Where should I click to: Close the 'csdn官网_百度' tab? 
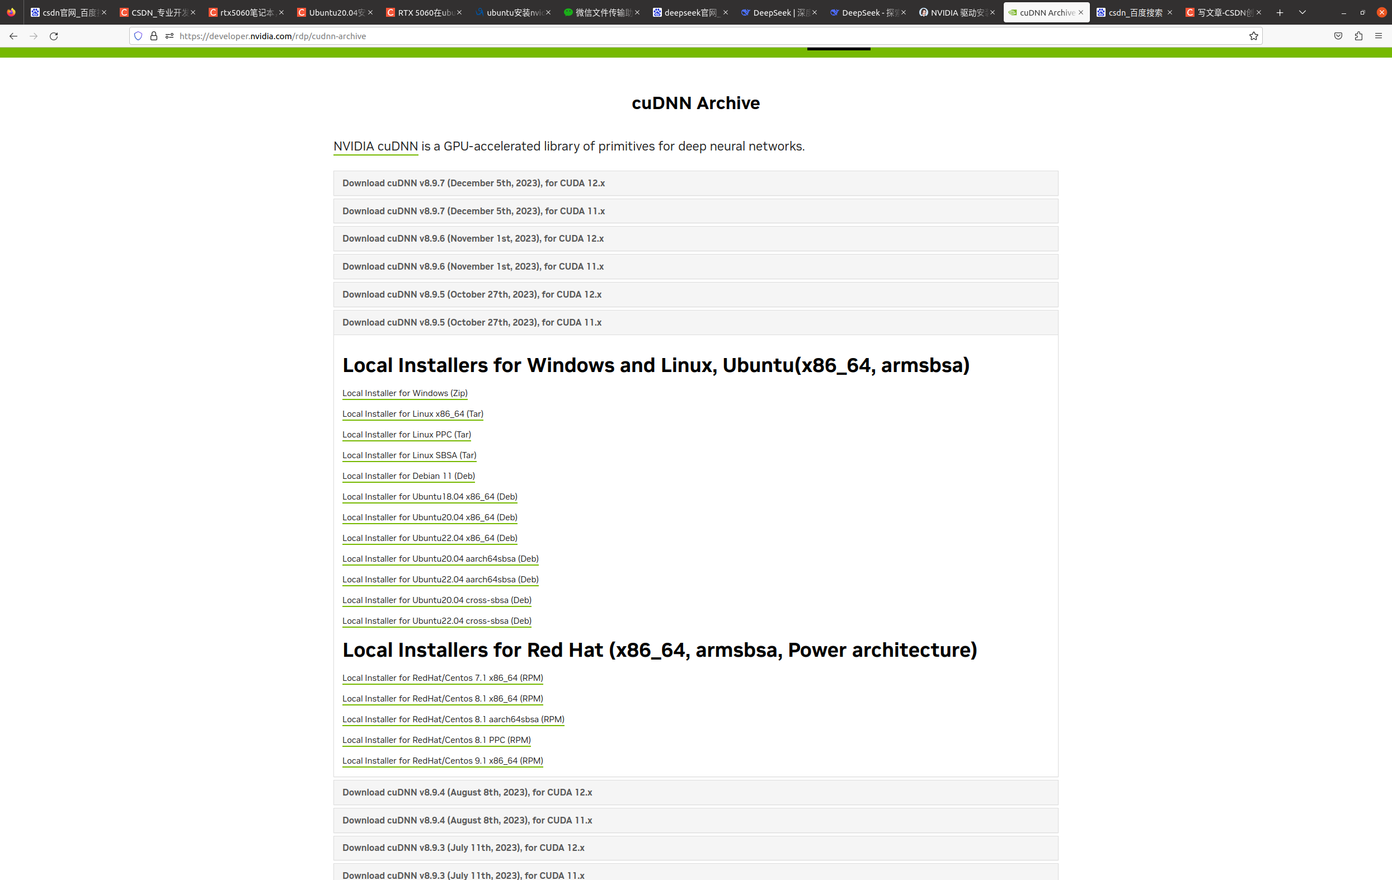104,12
